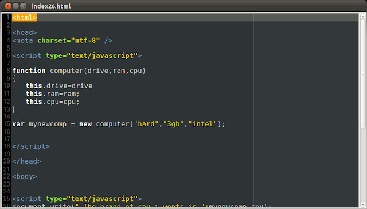Click the highlighted <html> tag on line 1
This screenshot has width=367, height=209.
pos(25,17)
